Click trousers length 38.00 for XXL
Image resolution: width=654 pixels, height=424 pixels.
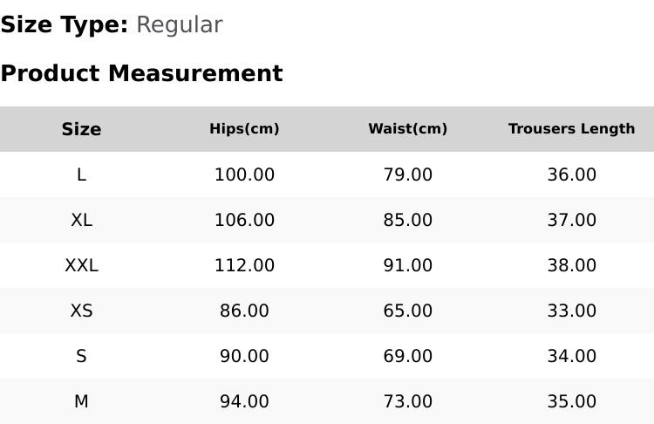pos(571,265)
